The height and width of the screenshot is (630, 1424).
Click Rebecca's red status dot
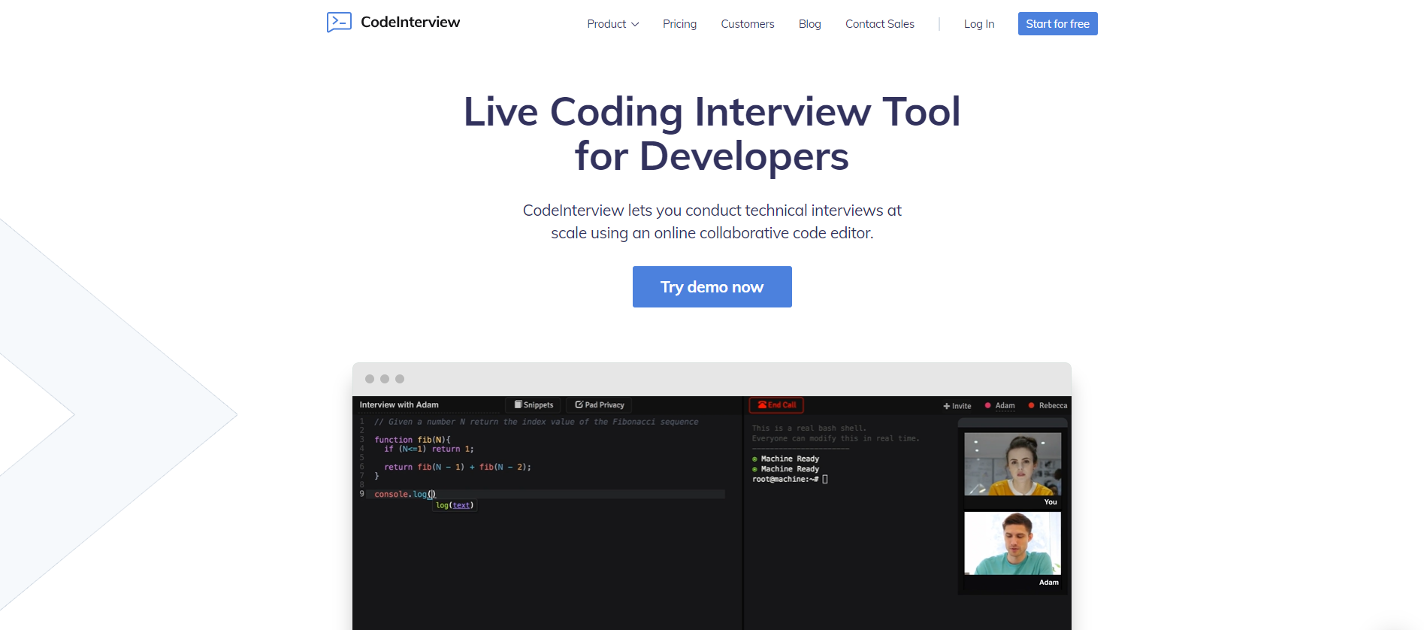(1031, 405)
